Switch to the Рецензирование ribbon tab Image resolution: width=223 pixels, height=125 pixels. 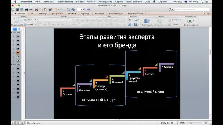(135, 14)
